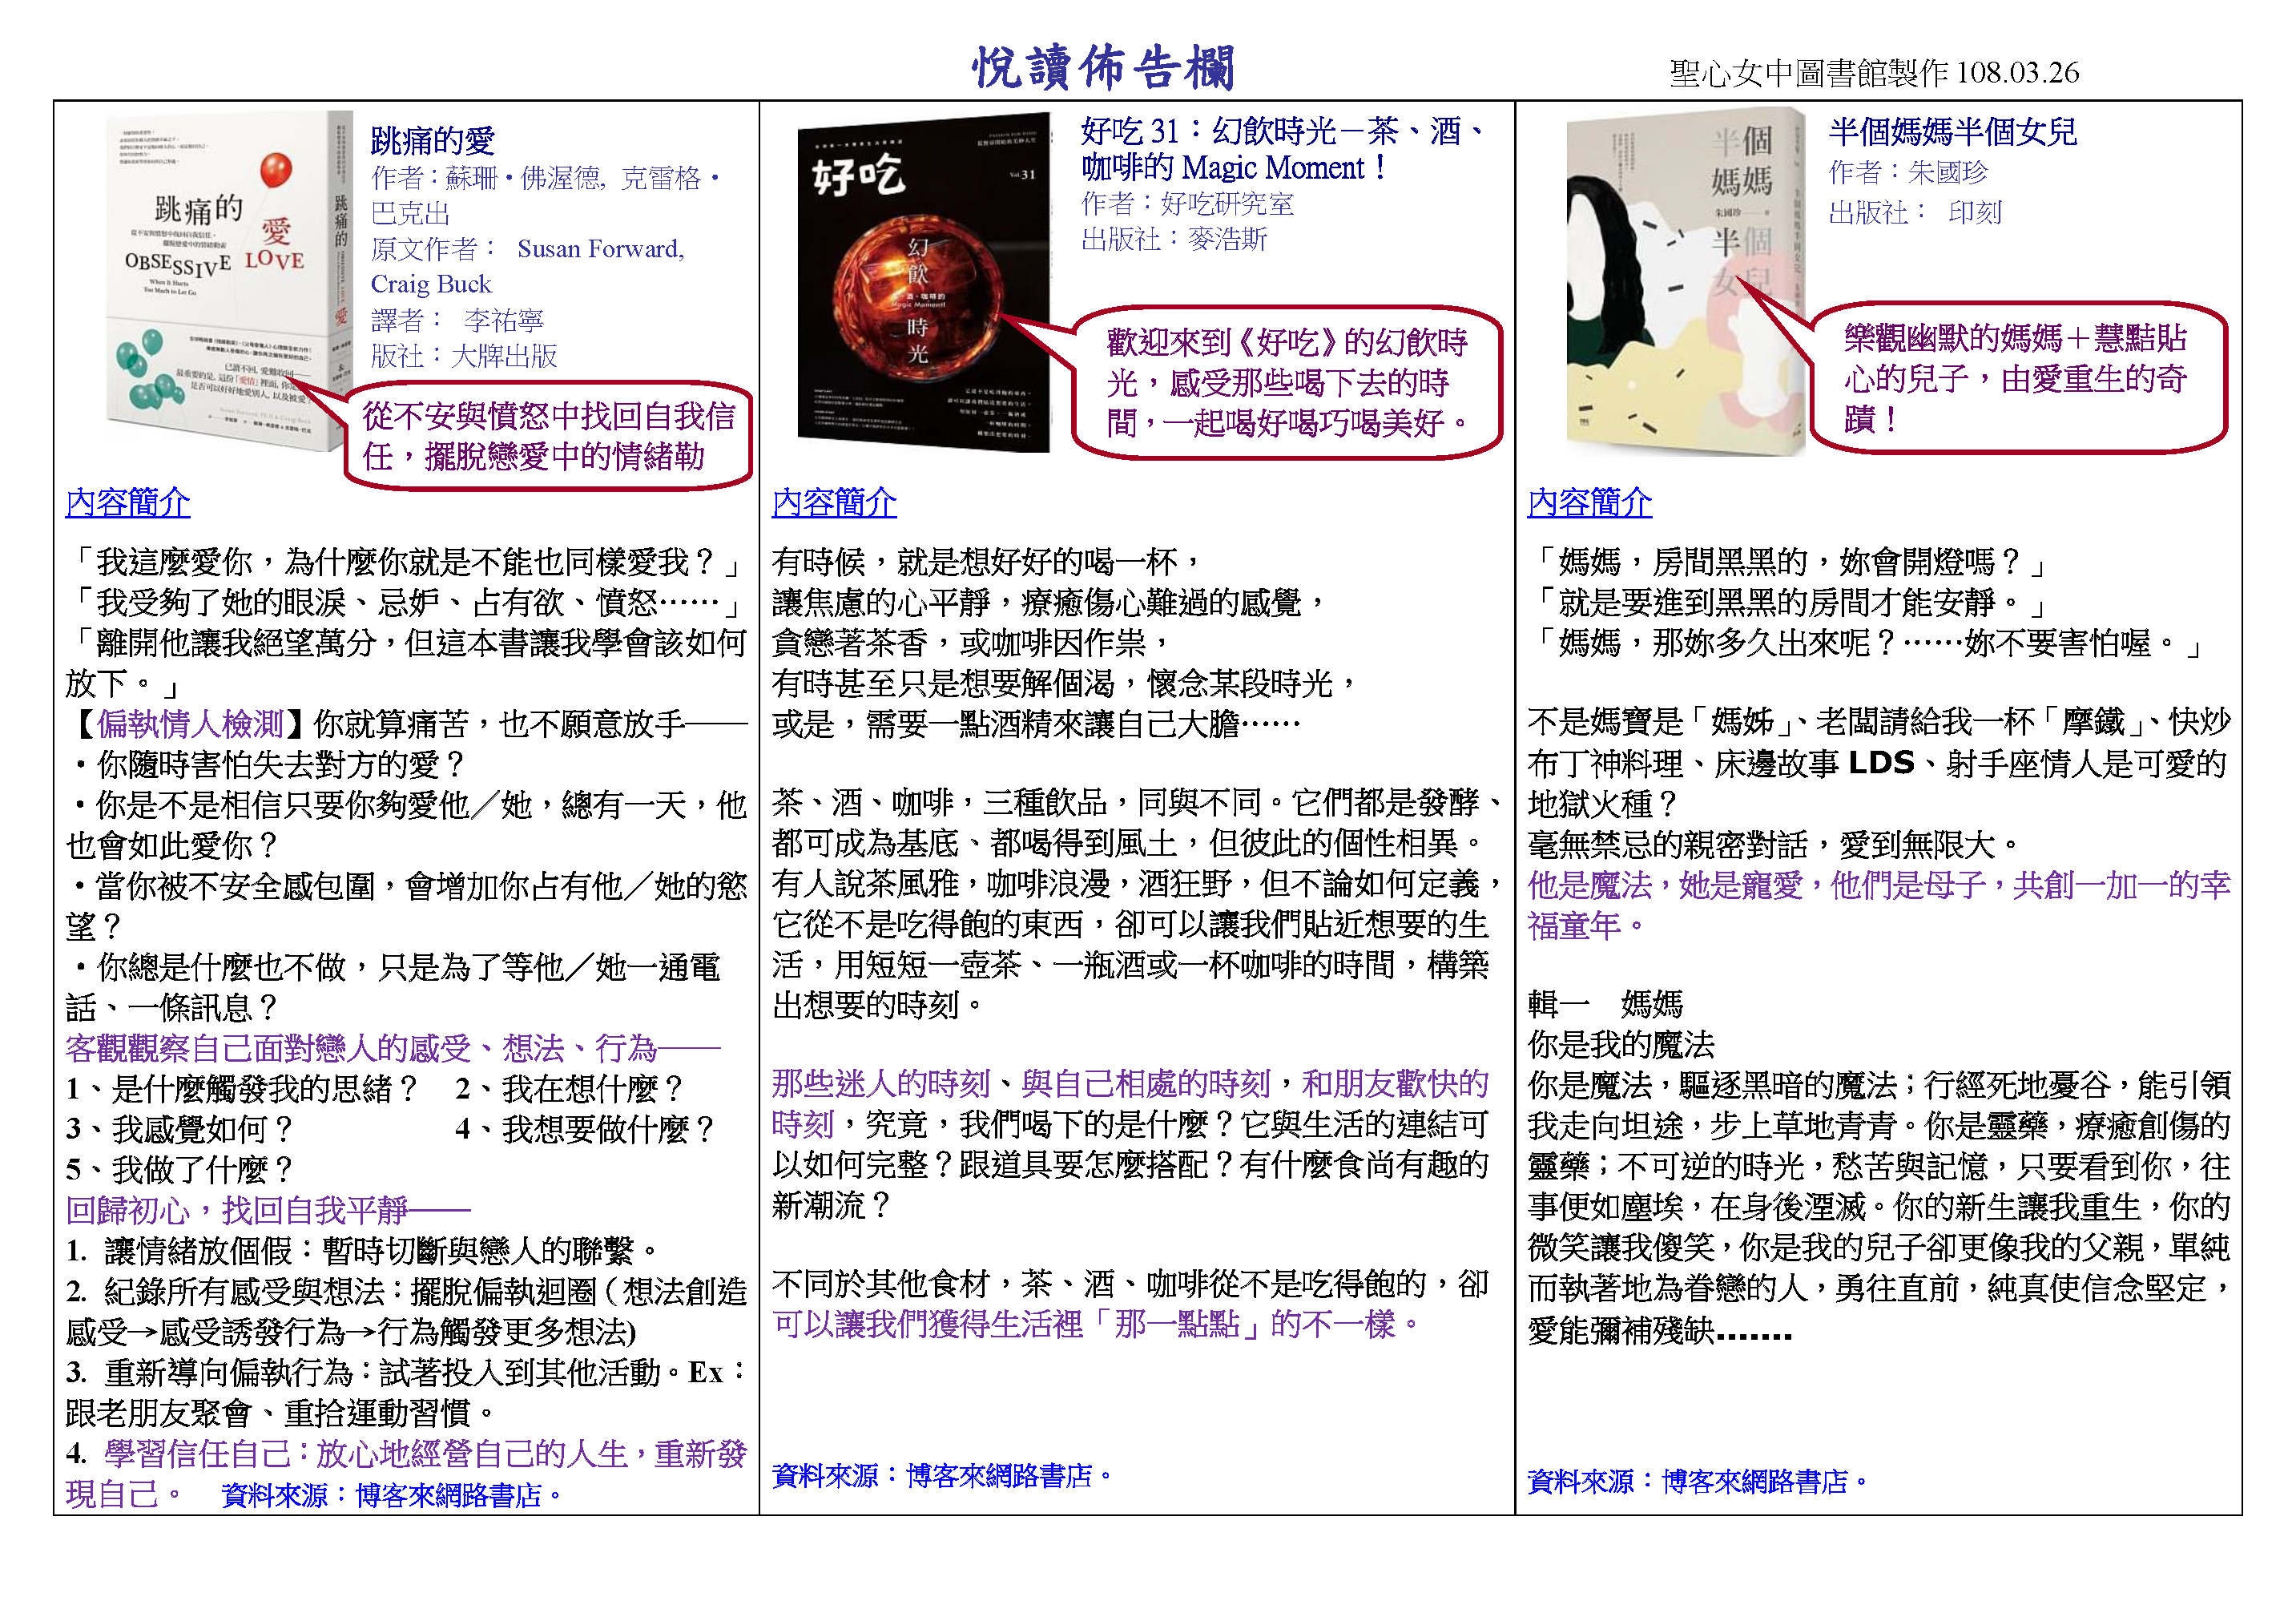This screenshot has height=1621, width=2296.
Task: Click book title 跳痛的愛
Action: click(433, 140)
